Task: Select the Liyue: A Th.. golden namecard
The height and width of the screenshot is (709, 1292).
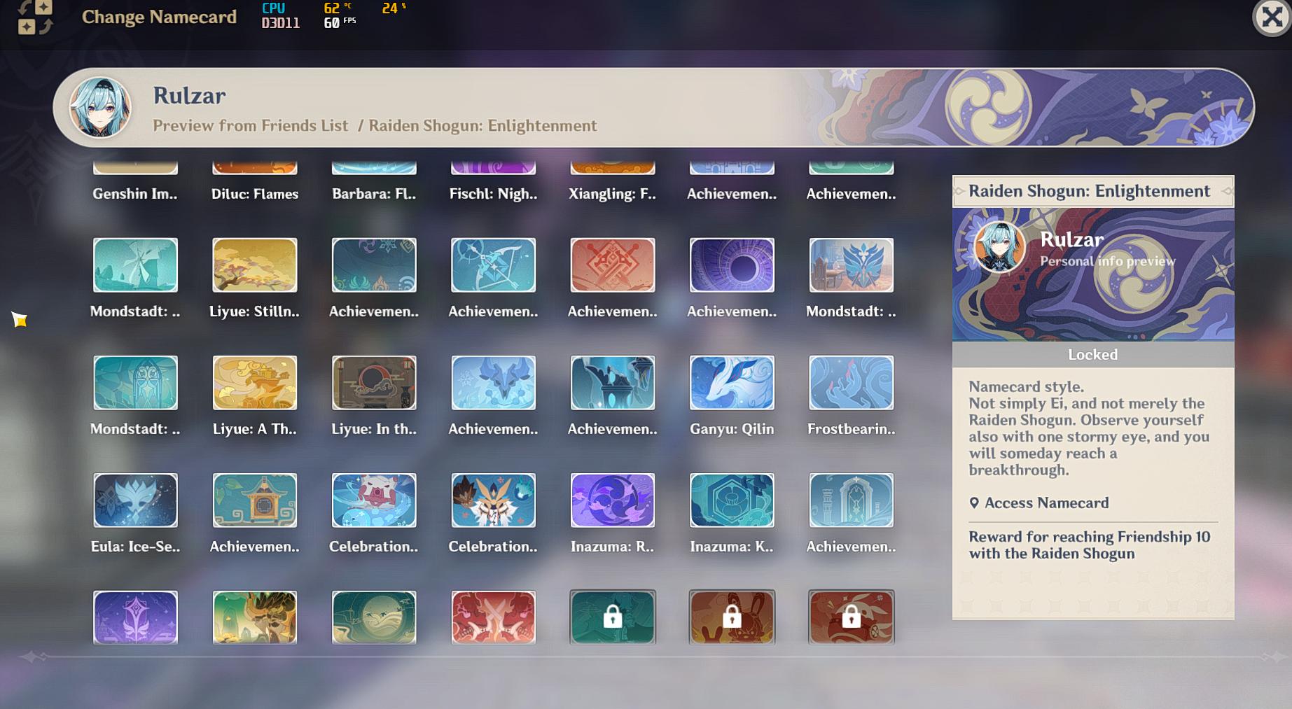Action: [x=255, y=382]
